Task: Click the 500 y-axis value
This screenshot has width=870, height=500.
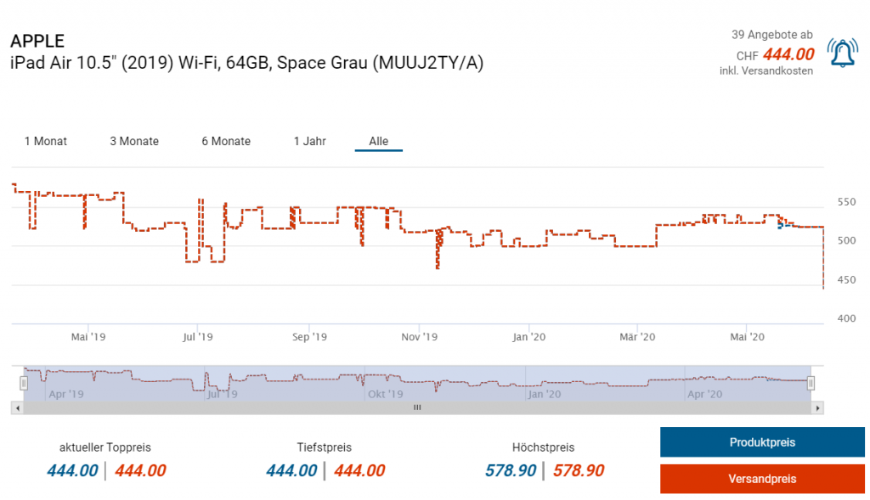Action: click(x=847, y=240)
